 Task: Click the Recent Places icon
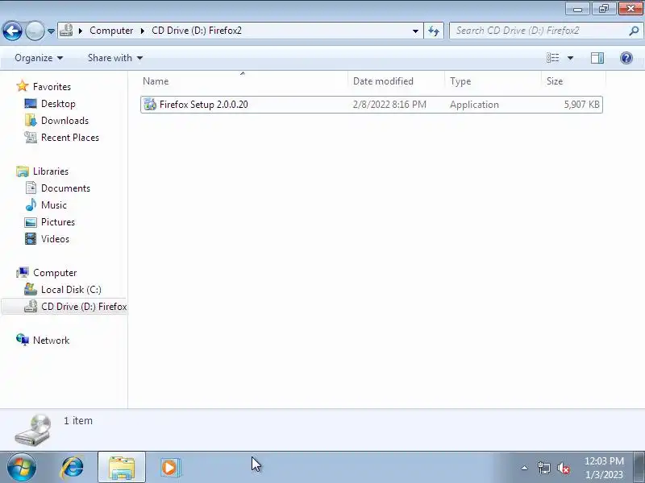pos(31,137)
